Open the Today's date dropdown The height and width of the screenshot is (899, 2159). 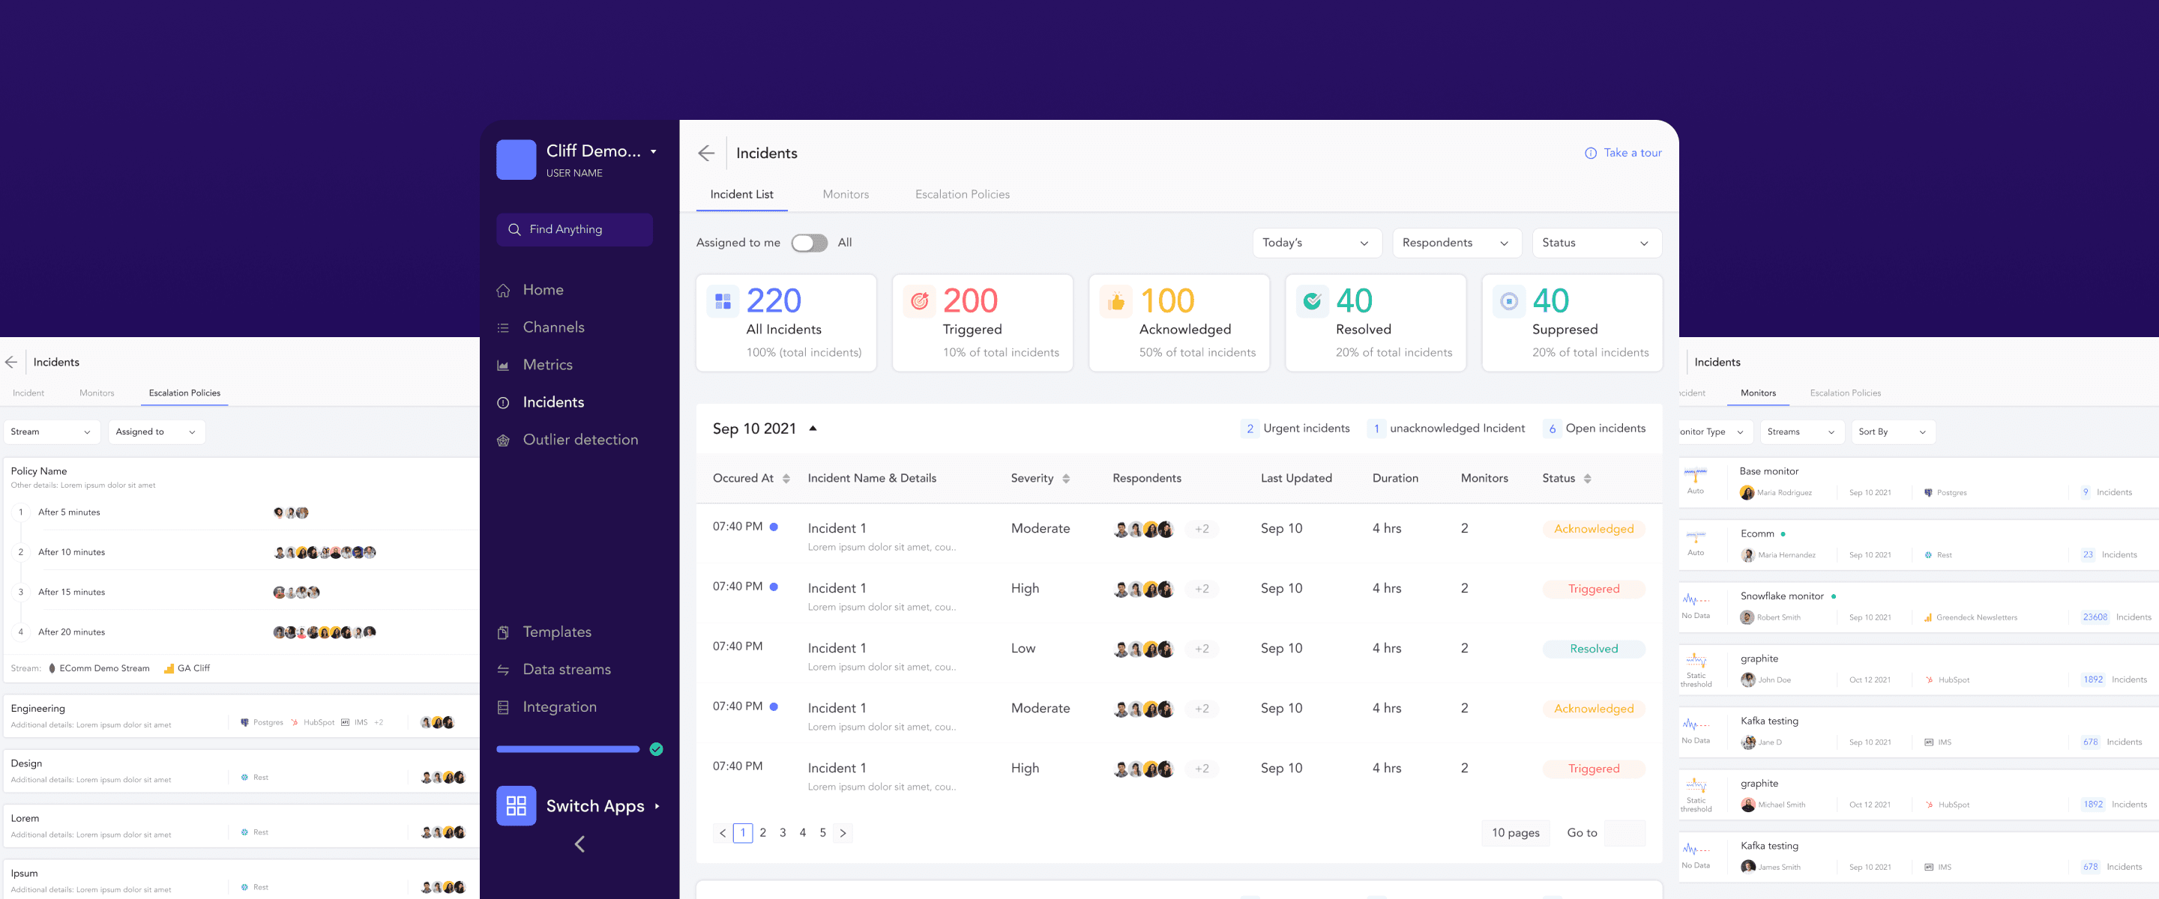click(x=1314, y=243)
